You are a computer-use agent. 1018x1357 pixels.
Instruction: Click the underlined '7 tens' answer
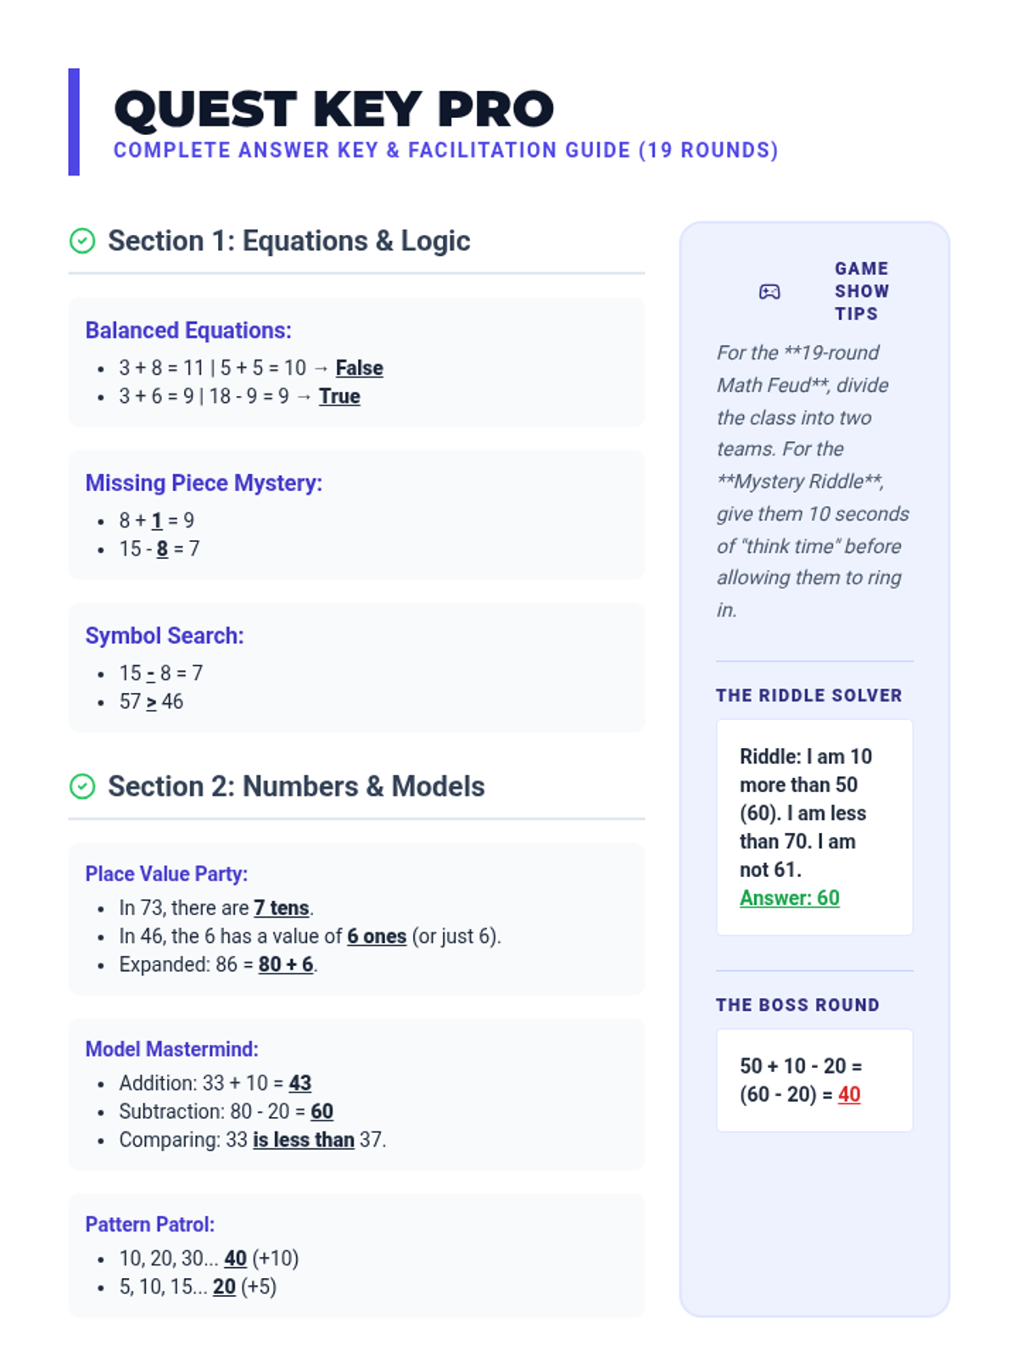pos(282,907)
